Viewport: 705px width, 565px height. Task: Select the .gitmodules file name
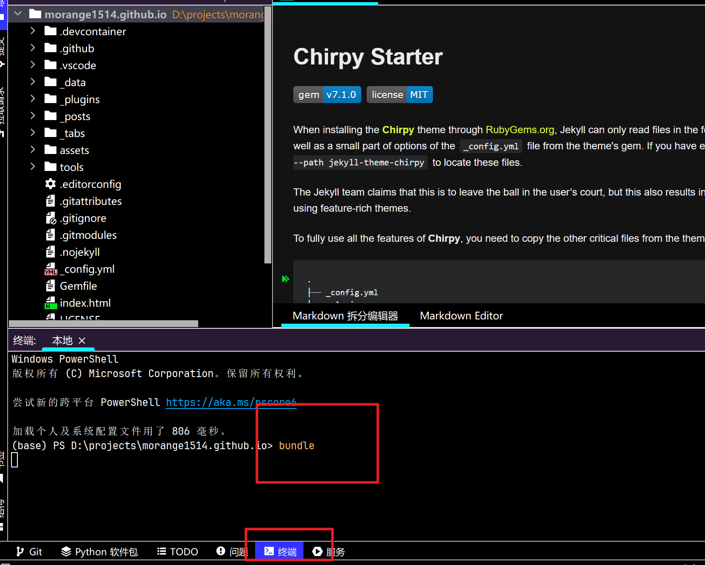pyautogui.click(x=88, y=235)
